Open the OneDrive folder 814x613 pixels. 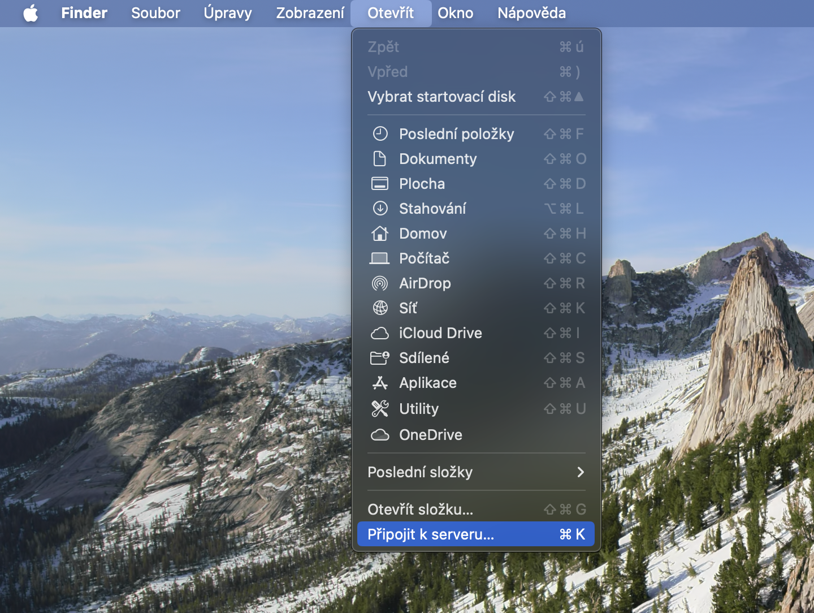431,435
